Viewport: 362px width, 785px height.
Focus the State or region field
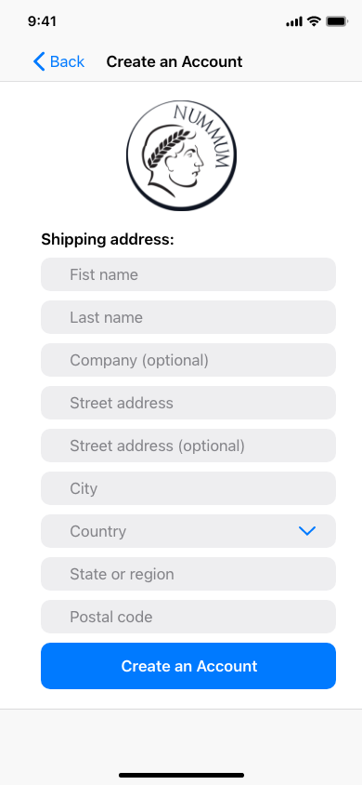(188, 574)
